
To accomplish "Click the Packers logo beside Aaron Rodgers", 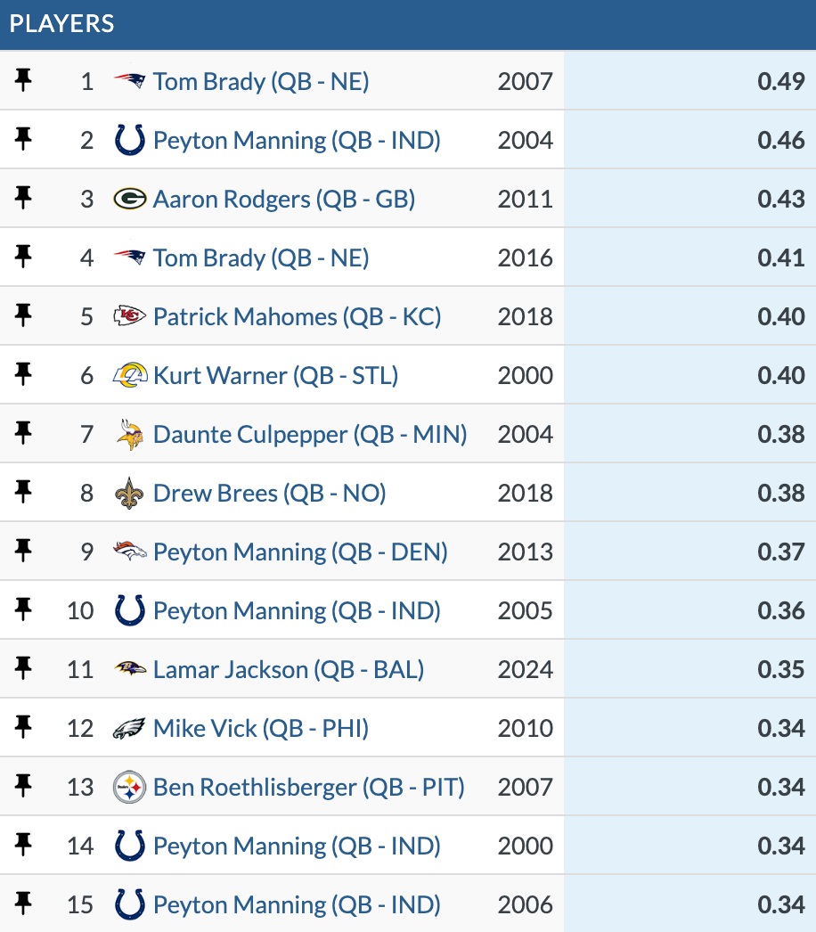I will pyautogui.click(x=129, y=199).
